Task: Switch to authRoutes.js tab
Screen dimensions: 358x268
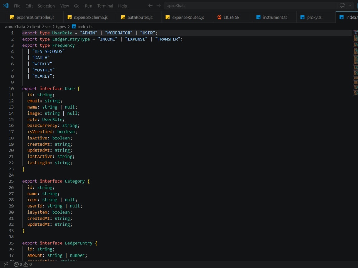Action: point(140,17)
